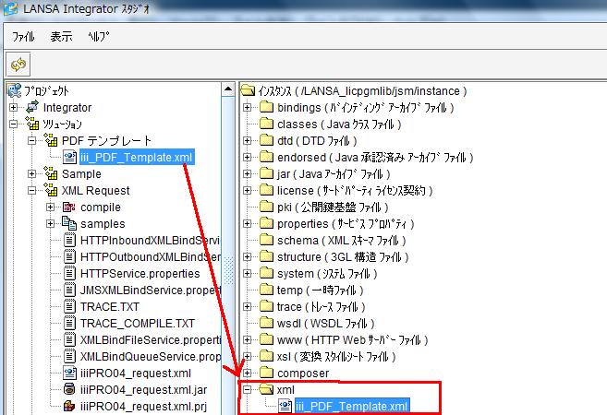The width and height of the screenshot is (607, 415).
Task: Click the HTTPService.properties file icon
Action: point(69,274)
